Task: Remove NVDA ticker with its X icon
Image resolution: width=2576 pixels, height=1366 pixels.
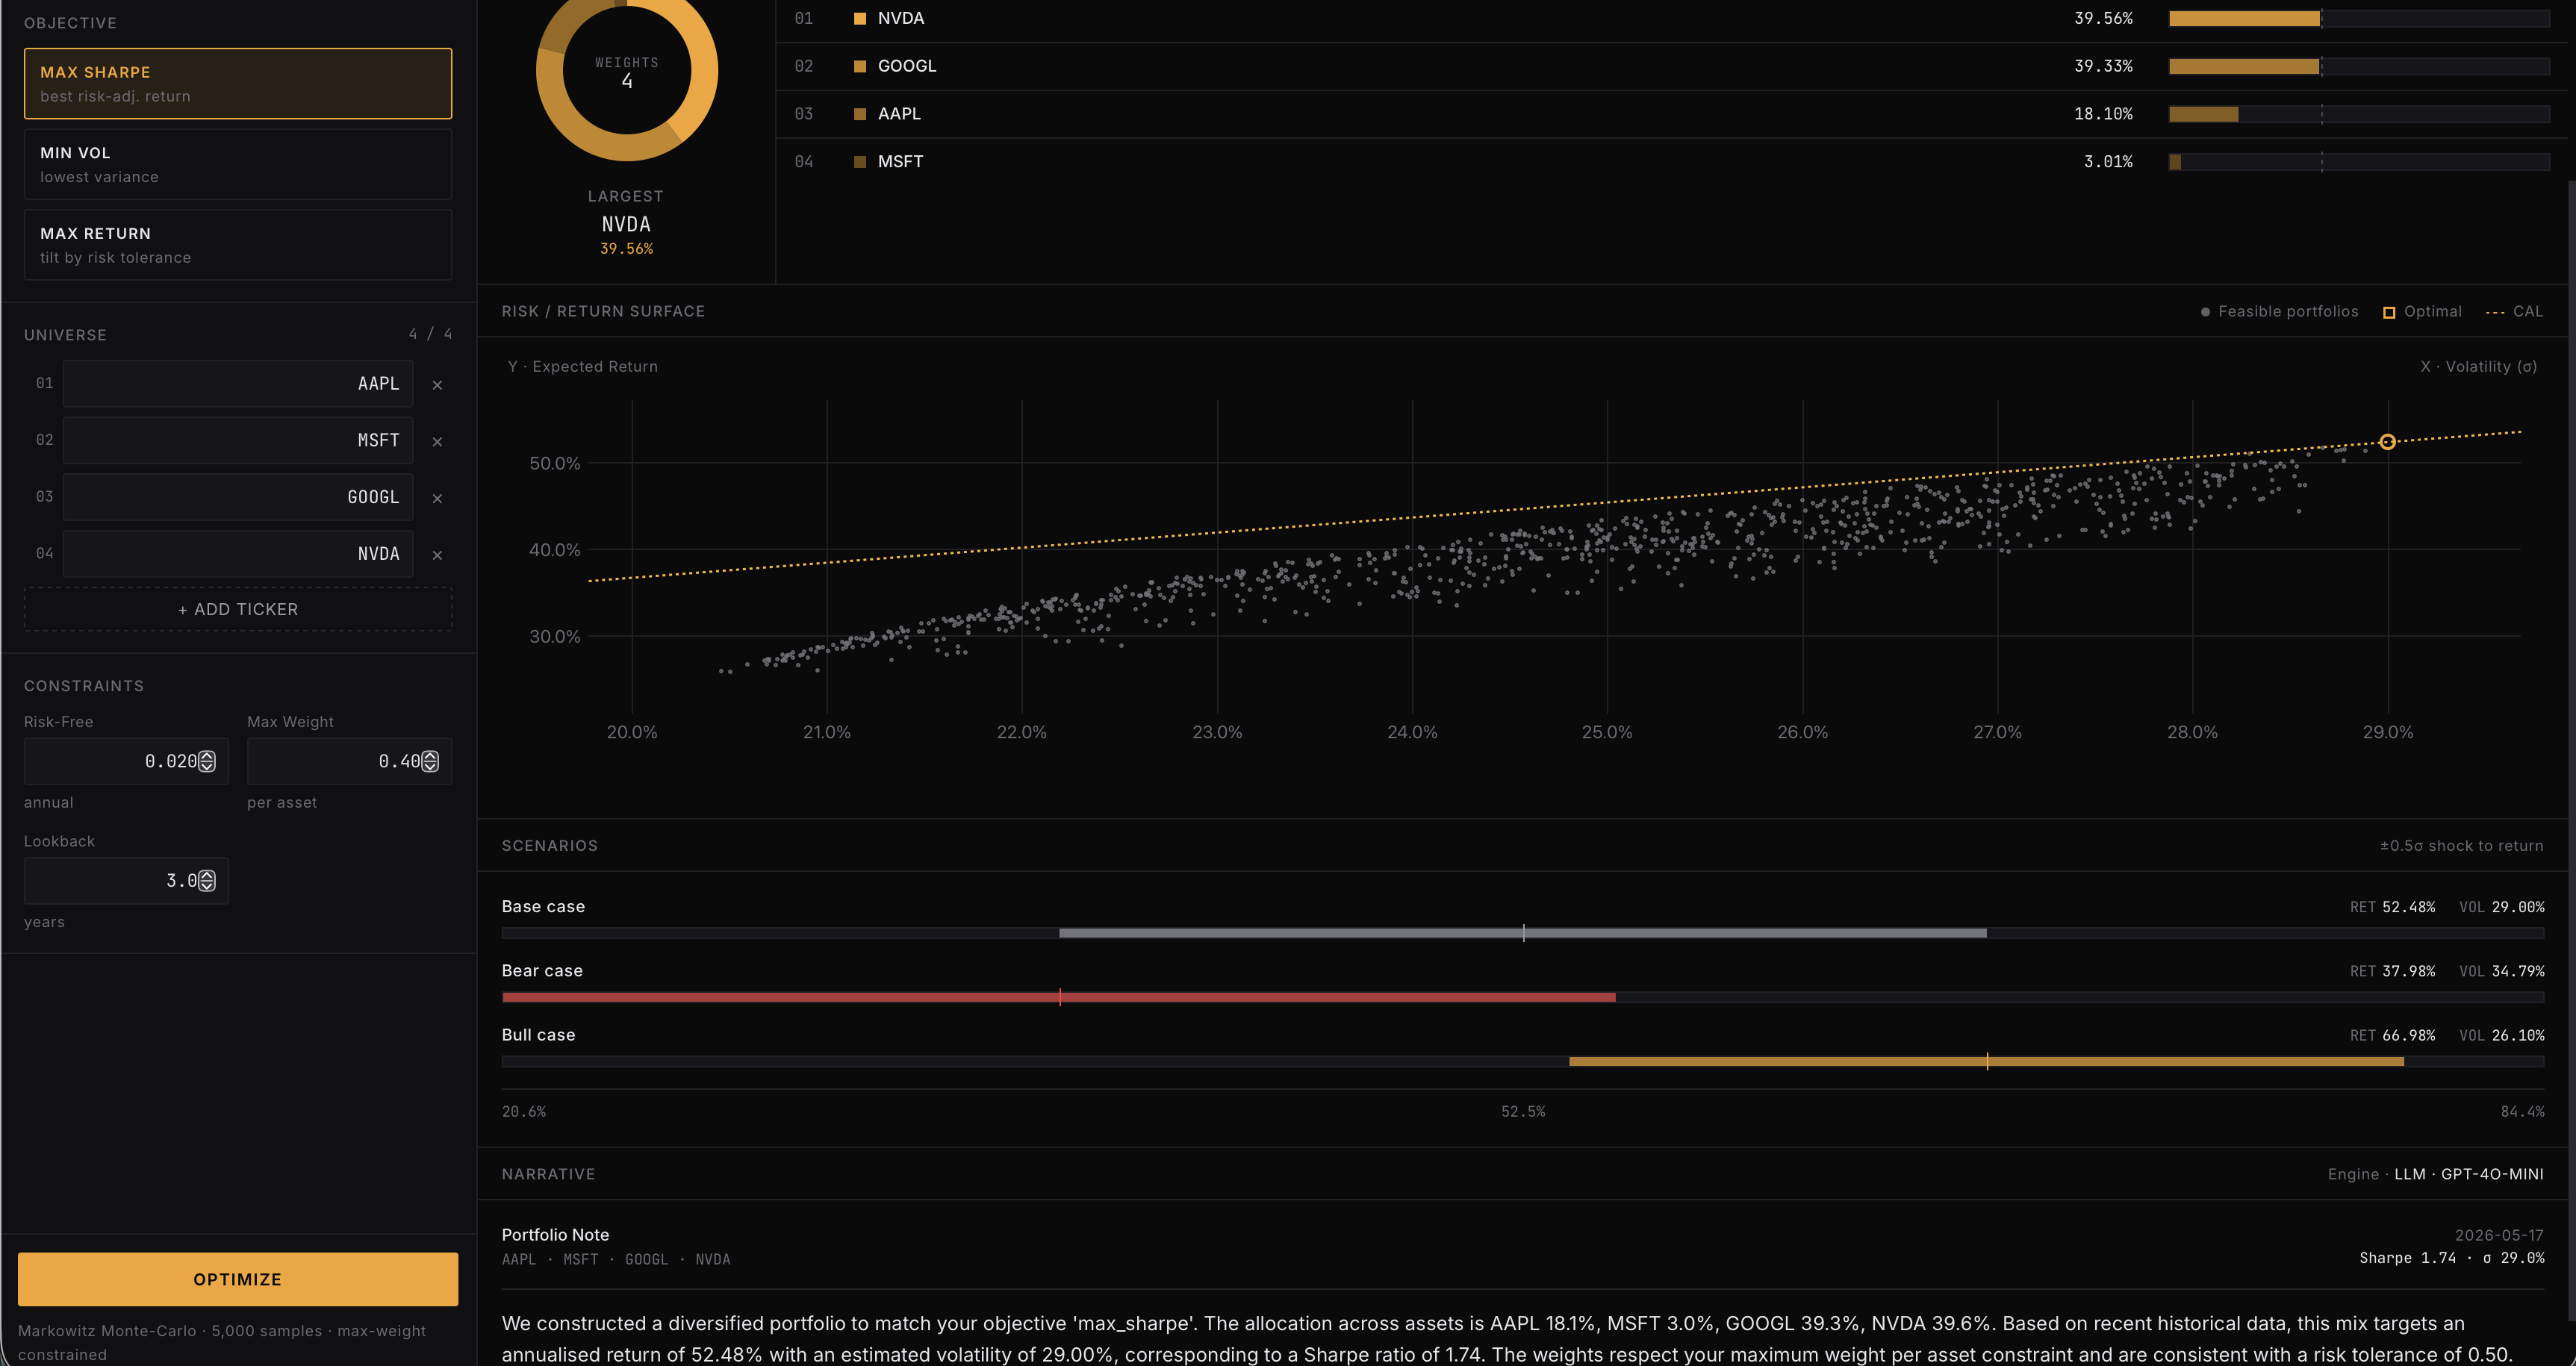Action: click(437, 555)
